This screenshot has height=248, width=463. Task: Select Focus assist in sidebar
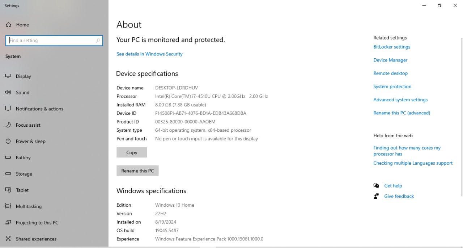[54, 125]
